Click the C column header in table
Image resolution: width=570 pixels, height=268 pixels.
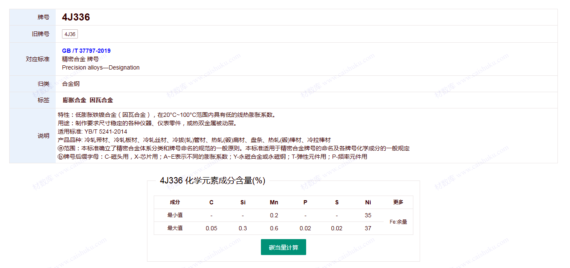211,202
